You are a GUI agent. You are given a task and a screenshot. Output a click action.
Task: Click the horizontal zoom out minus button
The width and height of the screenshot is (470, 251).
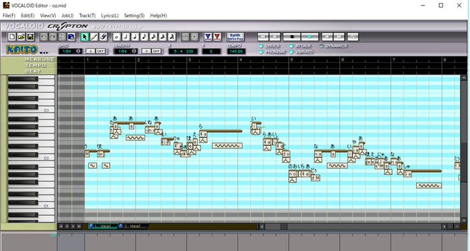pyautogui.click(x=451, y=226)
